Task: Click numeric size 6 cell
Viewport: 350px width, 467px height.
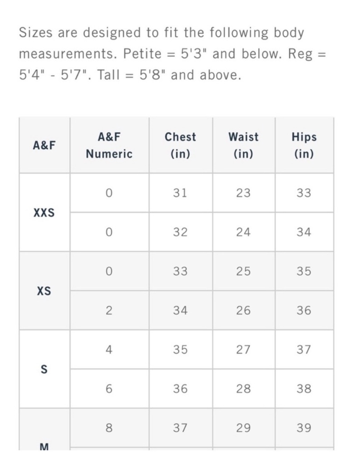Action: (109, 389)
